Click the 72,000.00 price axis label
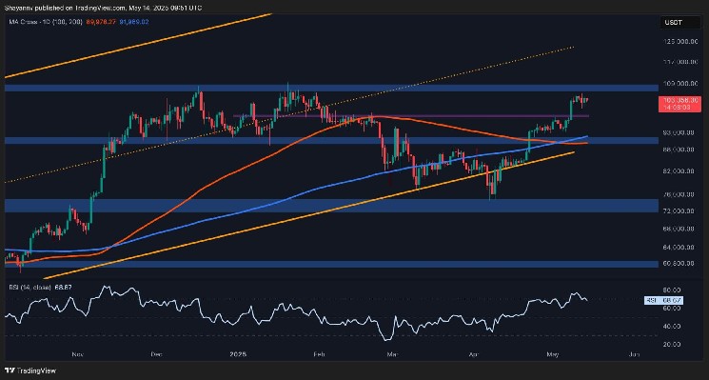 point(679,211)
